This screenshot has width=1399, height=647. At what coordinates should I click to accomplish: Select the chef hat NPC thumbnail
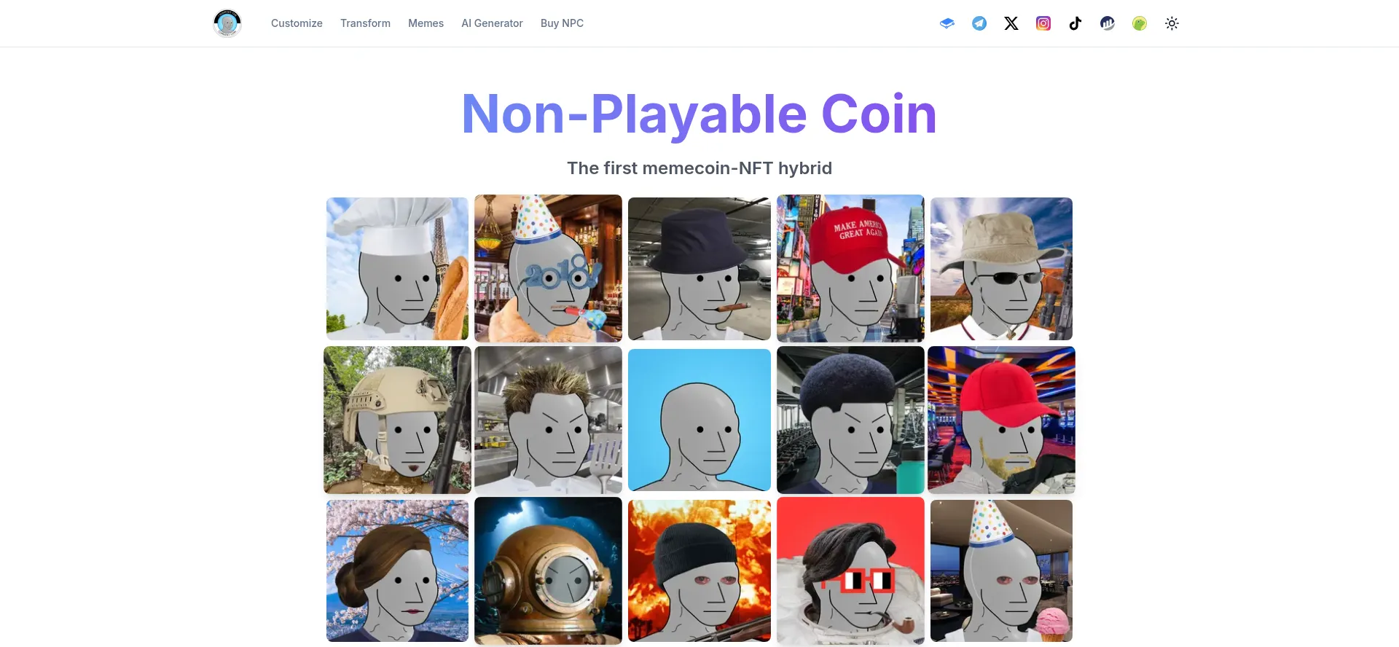click(397, 269)
